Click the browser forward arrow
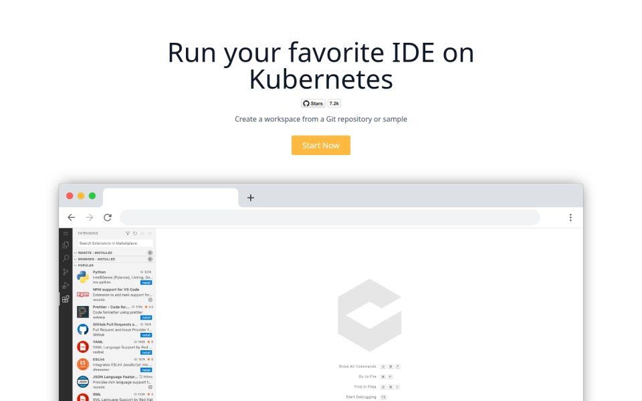 [x=89, y=217]
